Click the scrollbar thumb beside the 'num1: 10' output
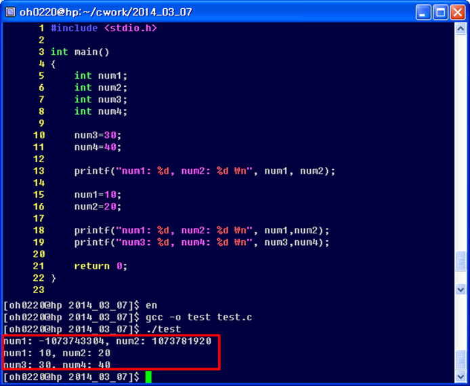The width and height of the screenshot is (470, 386). tap(461, 359)
